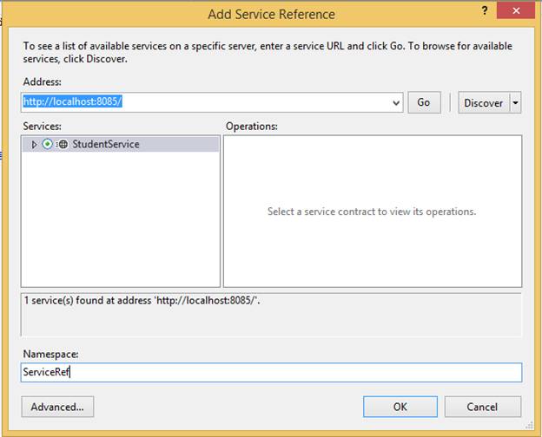Image resolution: width=542 pixels, height=437 pixels.
Task: Select the StudentService tree item
Action: point(105,145)
